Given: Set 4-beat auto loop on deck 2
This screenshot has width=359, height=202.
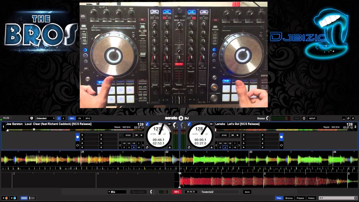Looking at the screenshot, I should (225, 147).
